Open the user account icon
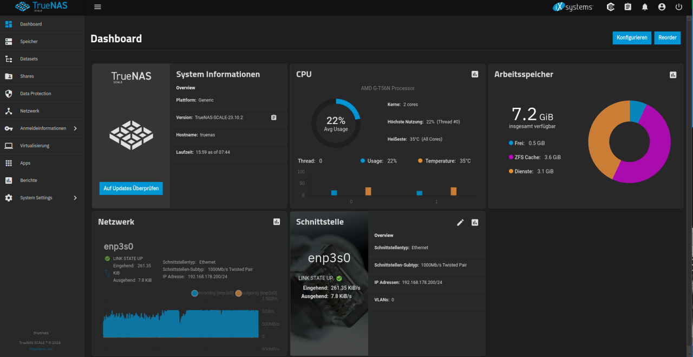 tap(662, 7)
